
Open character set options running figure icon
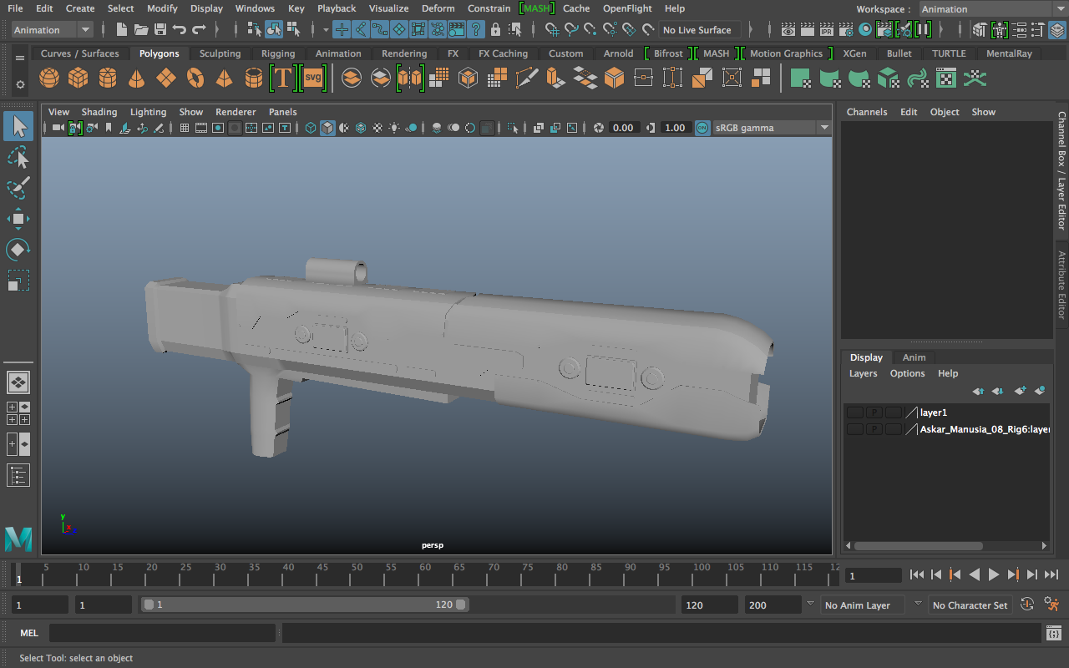pyautogui.click(x=1053, y=605)
